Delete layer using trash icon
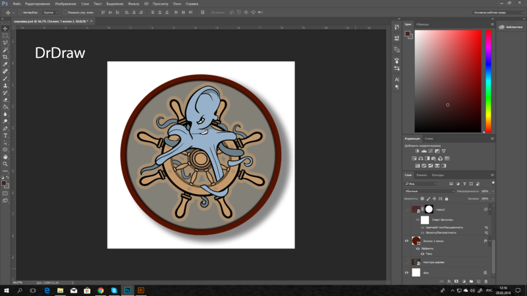 pyautogui.click(x=486, y=282)
